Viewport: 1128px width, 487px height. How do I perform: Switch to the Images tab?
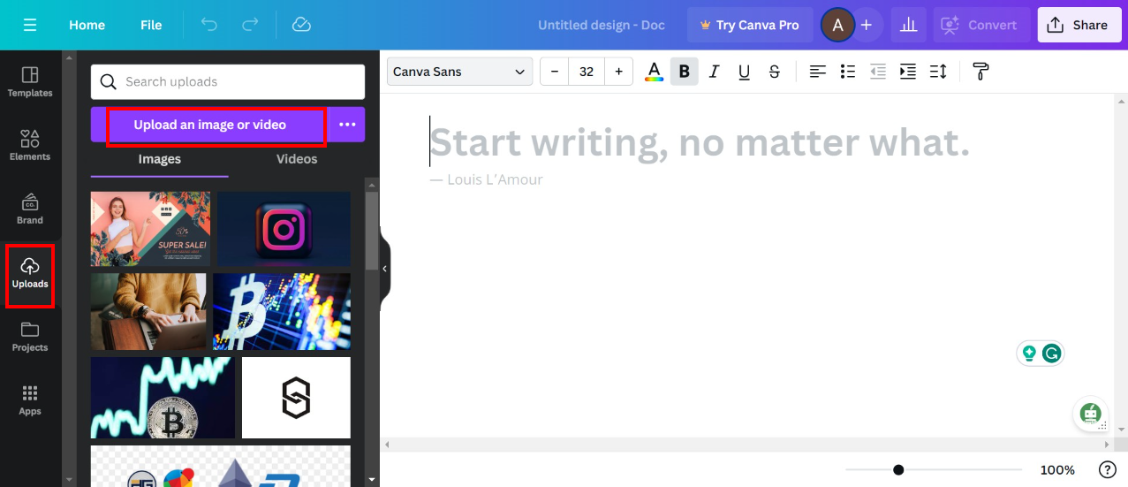[160, 159]
